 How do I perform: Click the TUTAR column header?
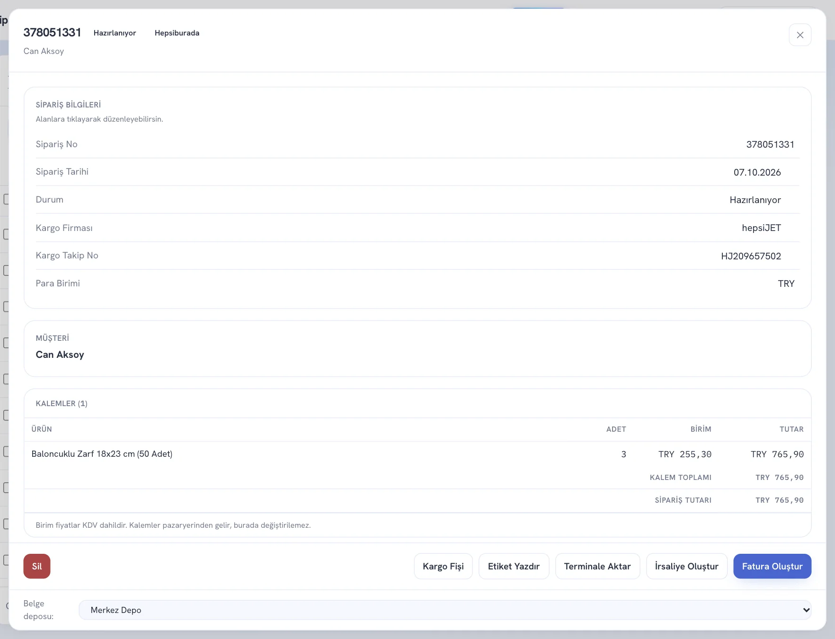(x=791, y=429)
